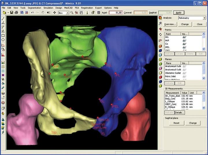Viewport: 208px width, 155px height.
Task: Toggle visibility glasses for point AcL
Action: click(184, 37)
